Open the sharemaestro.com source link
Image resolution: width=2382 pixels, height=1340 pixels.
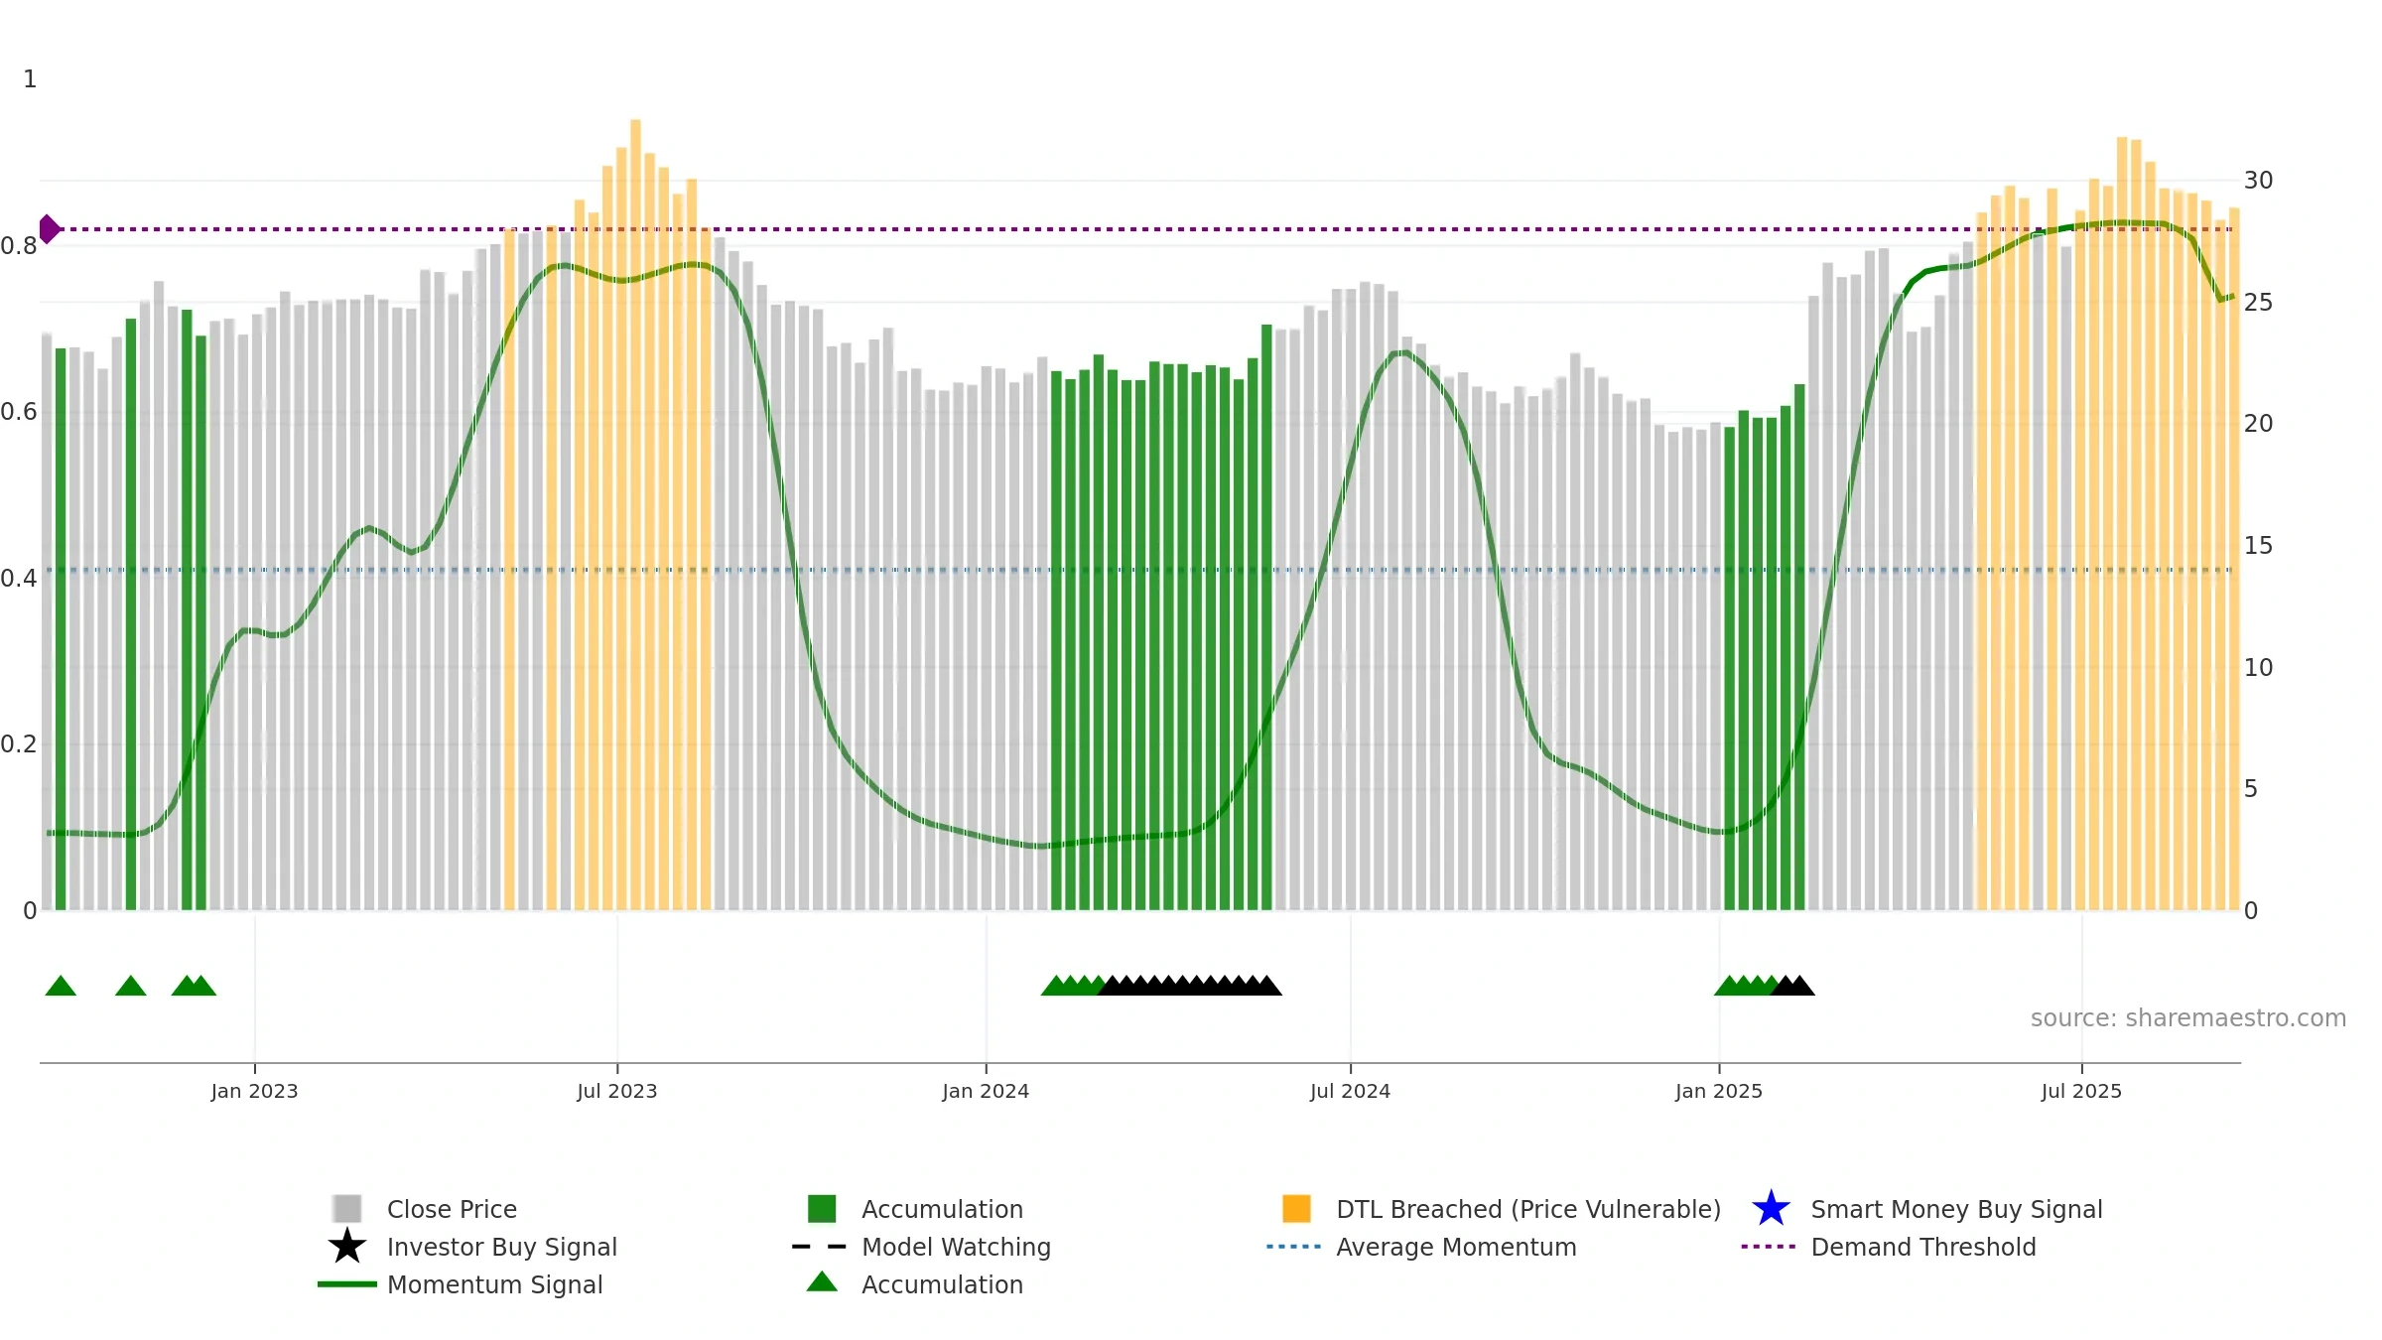pyautogui.click(x=2187, y=1018)
